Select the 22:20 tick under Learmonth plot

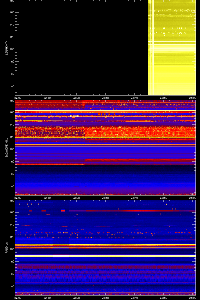click(x=76, y=98)
